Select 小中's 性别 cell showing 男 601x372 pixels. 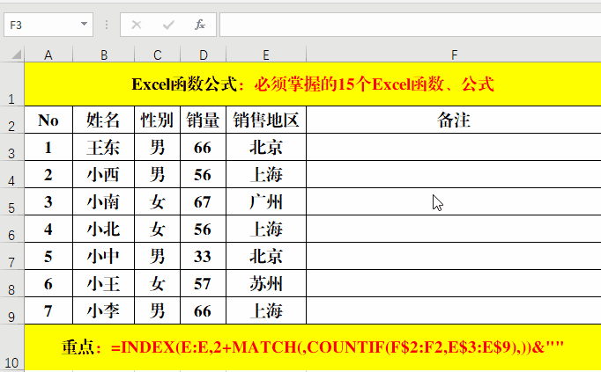click(157, 256)
